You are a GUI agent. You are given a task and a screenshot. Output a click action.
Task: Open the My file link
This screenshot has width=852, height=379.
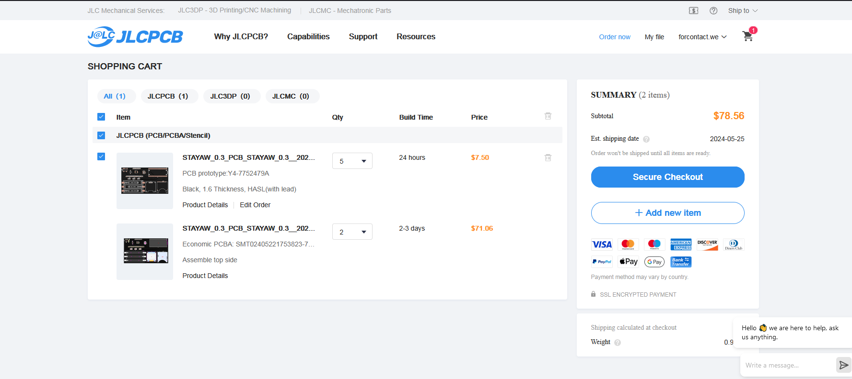point(654,37)
